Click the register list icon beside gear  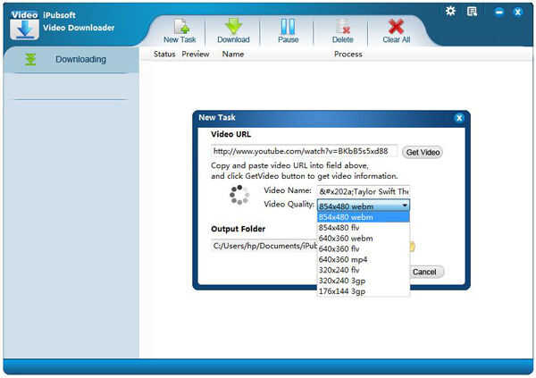pos(472,12)
